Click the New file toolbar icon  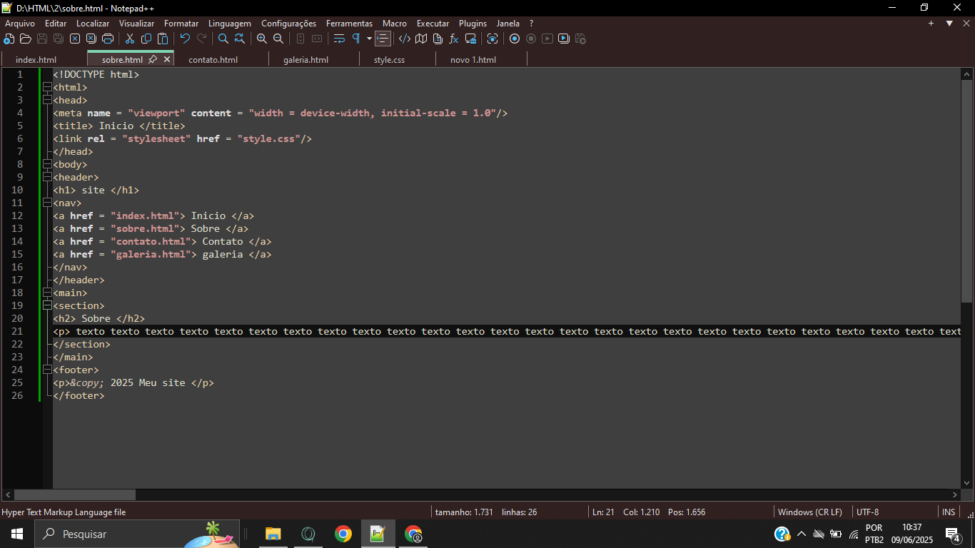pyautogui.click(x=9, y=39)
